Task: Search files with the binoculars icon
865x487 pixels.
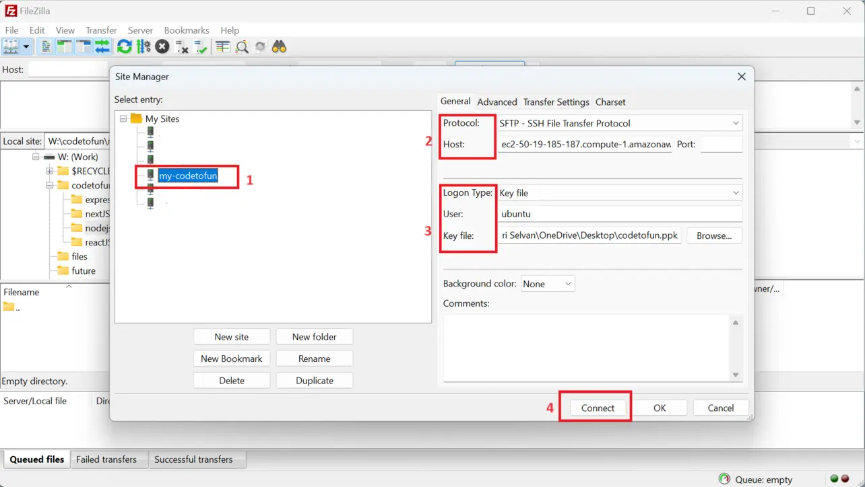Action: coord(280,46)
